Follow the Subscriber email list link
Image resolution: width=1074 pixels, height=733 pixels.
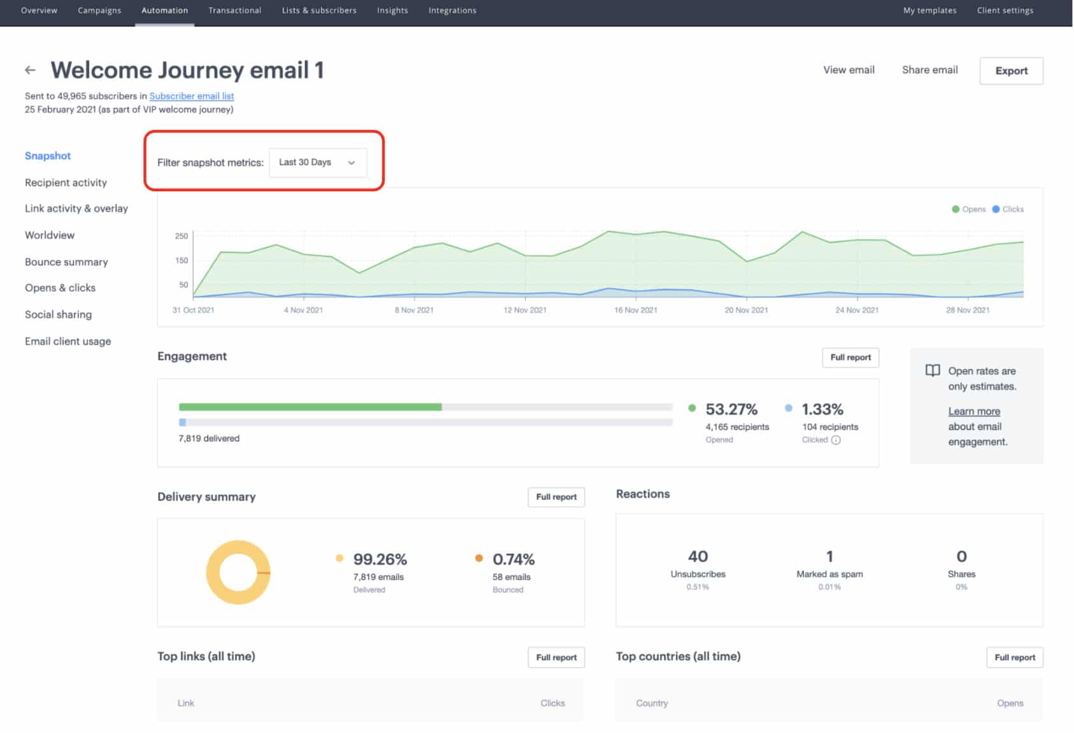click(x=191, y=96)
